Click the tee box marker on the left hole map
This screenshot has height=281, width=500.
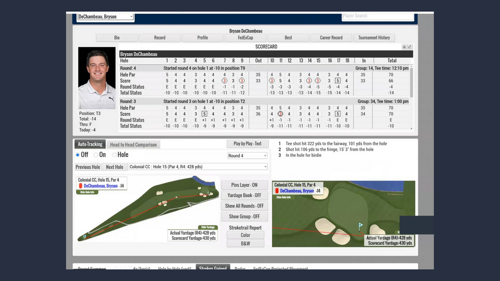coord(85,236)
